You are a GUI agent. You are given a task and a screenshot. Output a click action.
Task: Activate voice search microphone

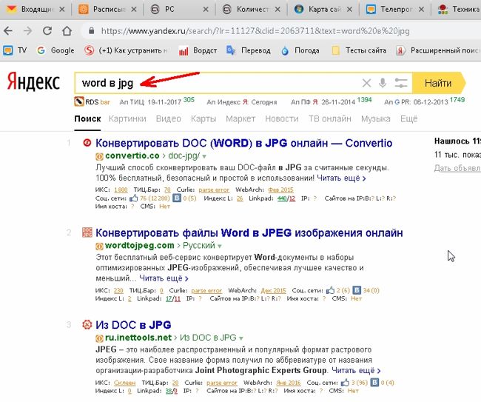click(383, 83)
